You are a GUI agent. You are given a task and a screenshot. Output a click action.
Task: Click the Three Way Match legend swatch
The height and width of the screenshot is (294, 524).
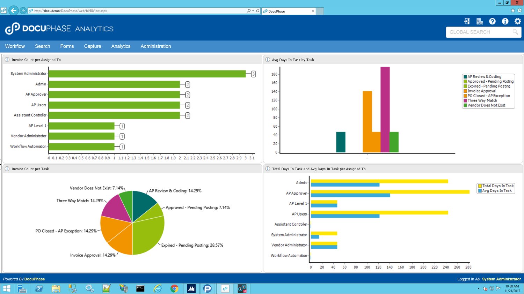pos(465,100)
